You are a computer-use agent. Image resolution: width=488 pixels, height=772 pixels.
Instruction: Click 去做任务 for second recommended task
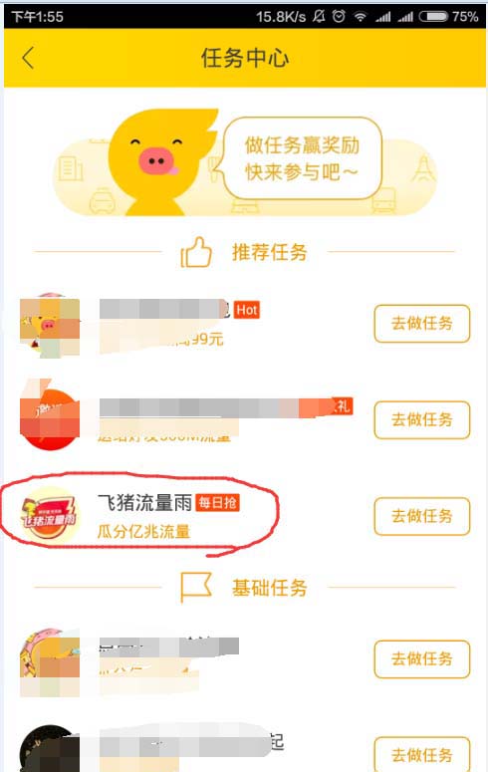click(x=422, y=420)
